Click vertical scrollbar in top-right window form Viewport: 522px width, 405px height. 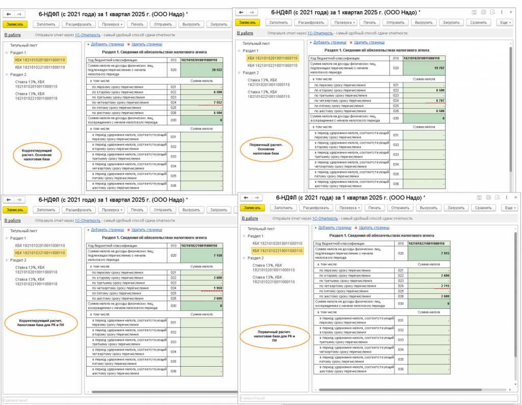click(511, 110)
